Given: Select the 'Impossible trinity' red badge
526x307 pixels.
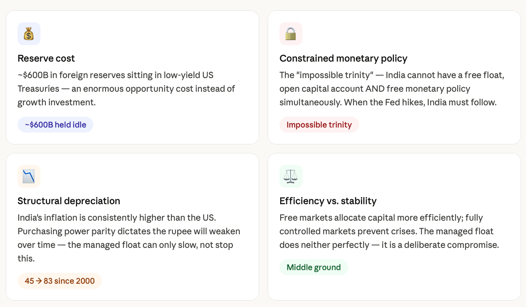Looking at the screenshot, I should pos(319,125).
